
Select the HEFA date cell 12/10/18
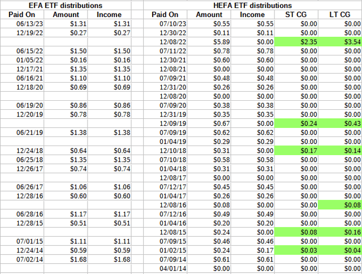165,151
